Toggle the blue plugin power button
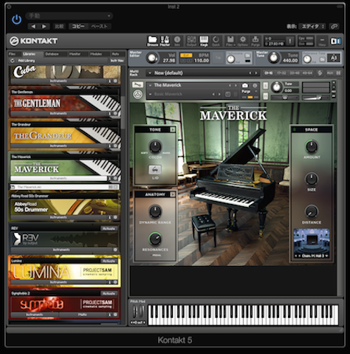Screen dimensions: 350x354 pos(17,19)
